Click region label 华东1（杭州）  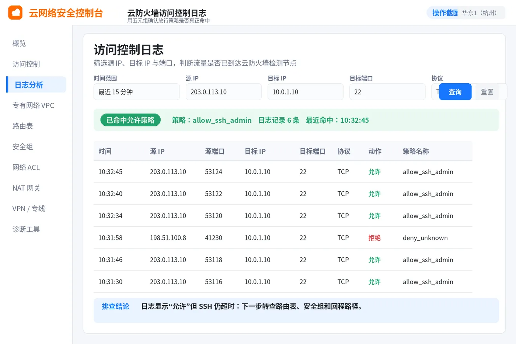pyautogui.click(x=481, y=13)
